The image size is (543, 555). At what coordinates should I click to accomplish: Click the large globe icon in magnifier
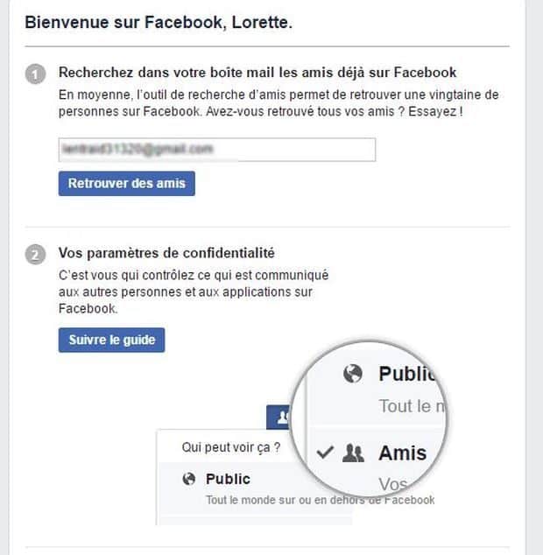(x=353, y=374)
